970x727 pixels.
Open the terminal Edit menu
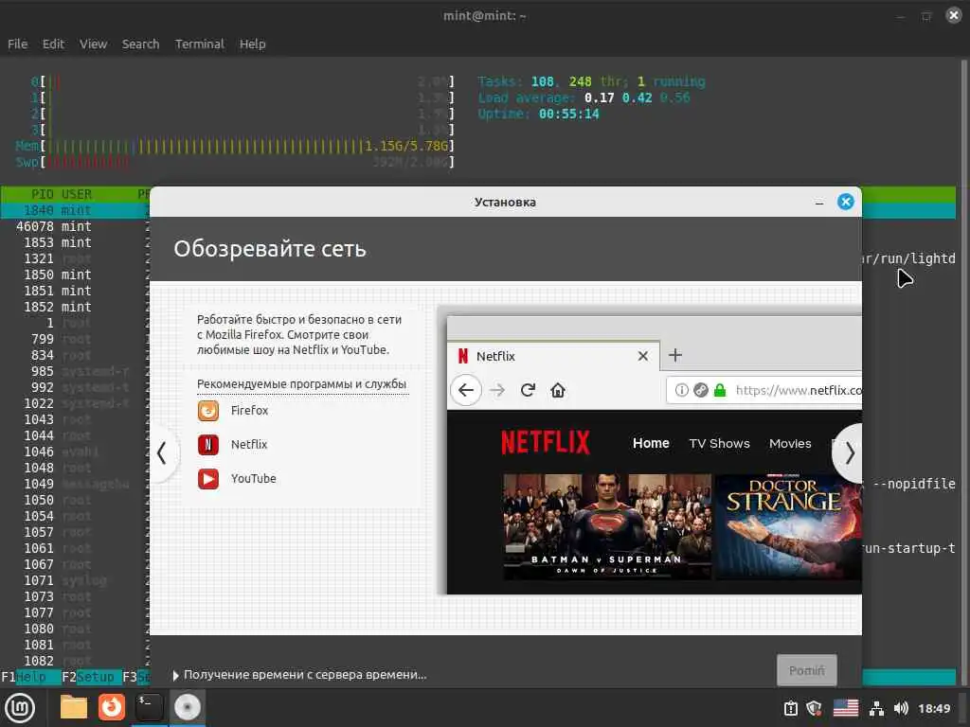click(53, 44)
